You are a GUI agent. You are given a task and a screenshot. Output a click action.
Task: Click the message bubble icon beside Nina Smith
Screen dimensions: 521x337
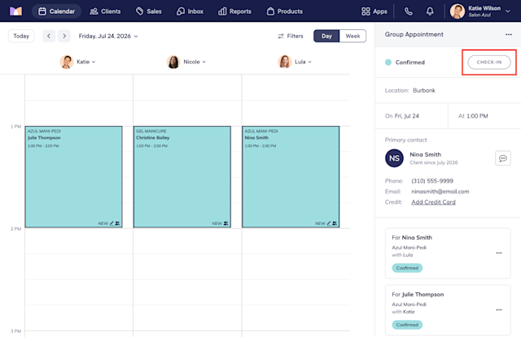pos(503,158)
